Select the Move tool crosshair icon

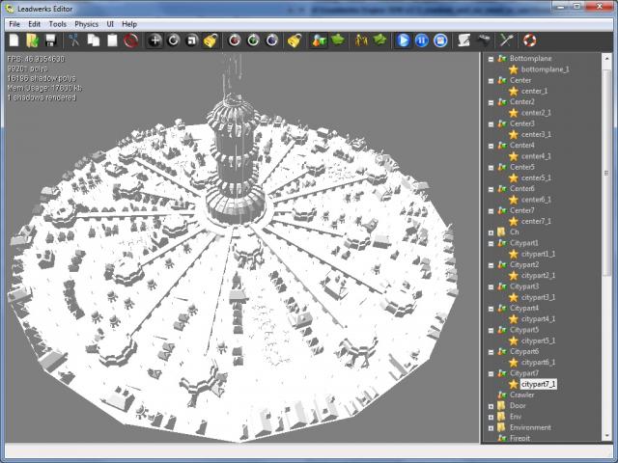tap(154, 41)
